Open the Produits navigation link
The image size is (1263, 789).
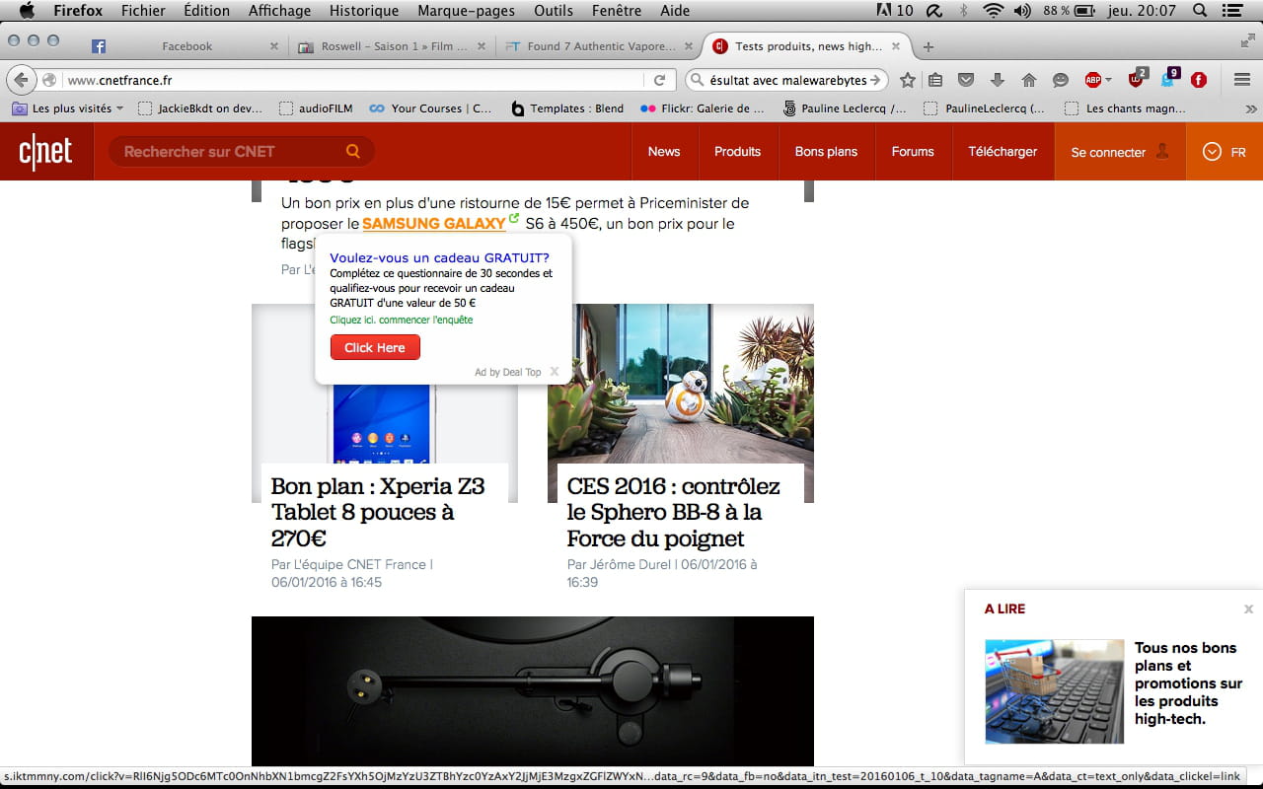pos(737,151)
